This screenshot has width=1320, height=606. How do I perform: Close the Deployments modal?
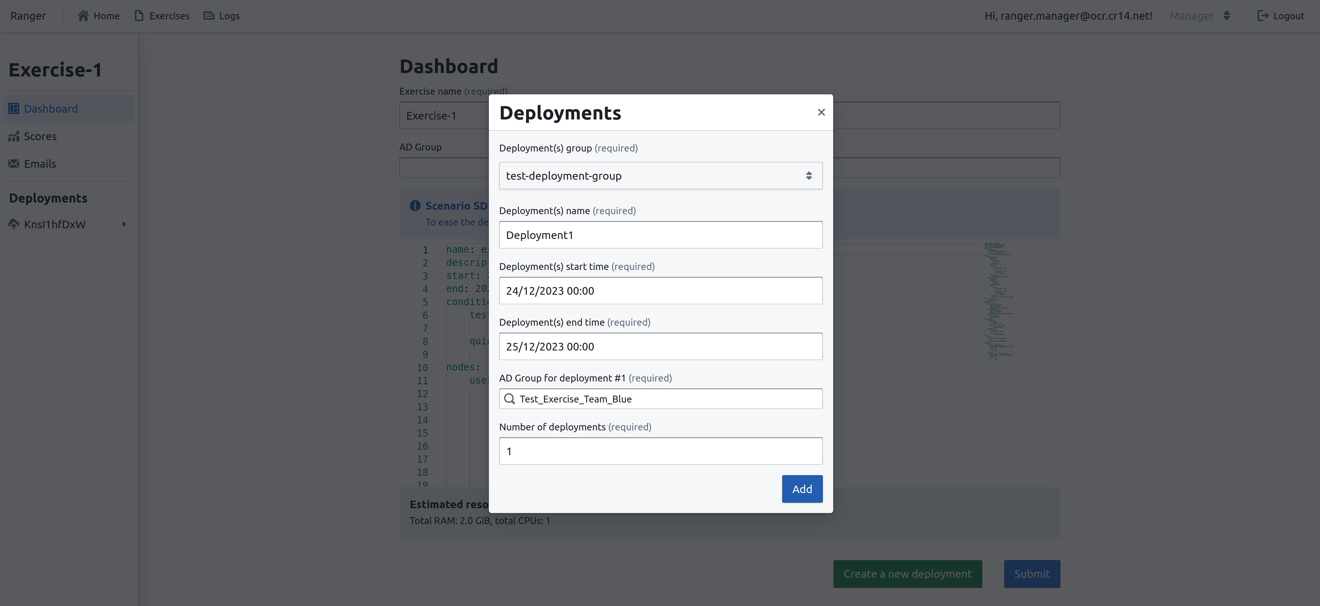pos(821,112)
